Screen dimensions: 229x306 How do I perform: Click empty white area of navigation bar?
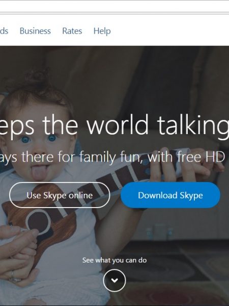tap(169, 31)
